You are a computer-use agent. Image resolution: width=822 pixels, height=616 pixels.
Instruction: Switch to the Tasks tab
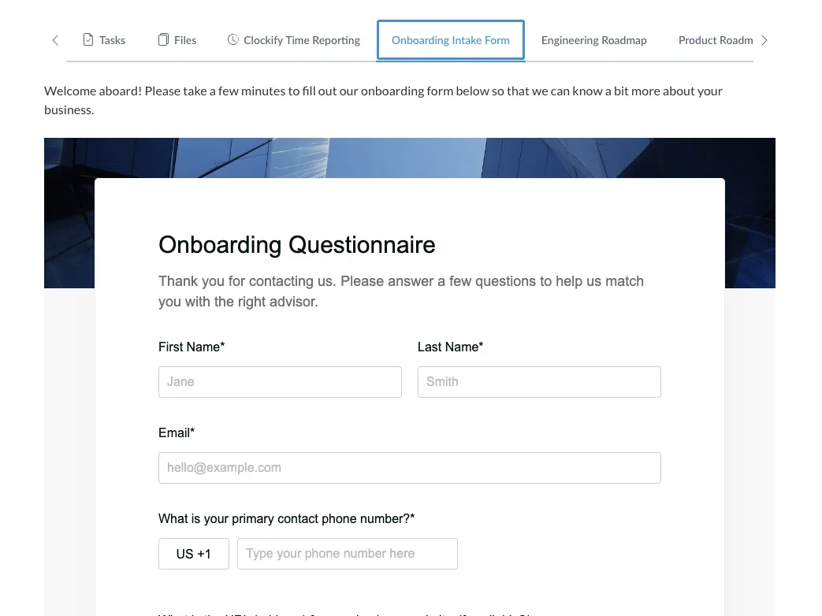pyautogui.click(x=112, y=40)
